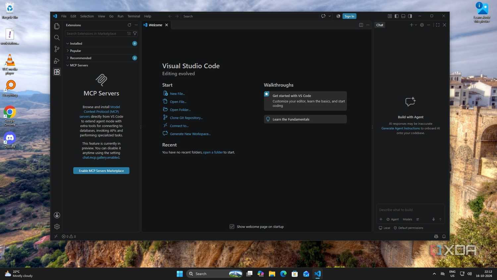Refresh the Extensions list
The image size is (497, 280).
(130, 25)
